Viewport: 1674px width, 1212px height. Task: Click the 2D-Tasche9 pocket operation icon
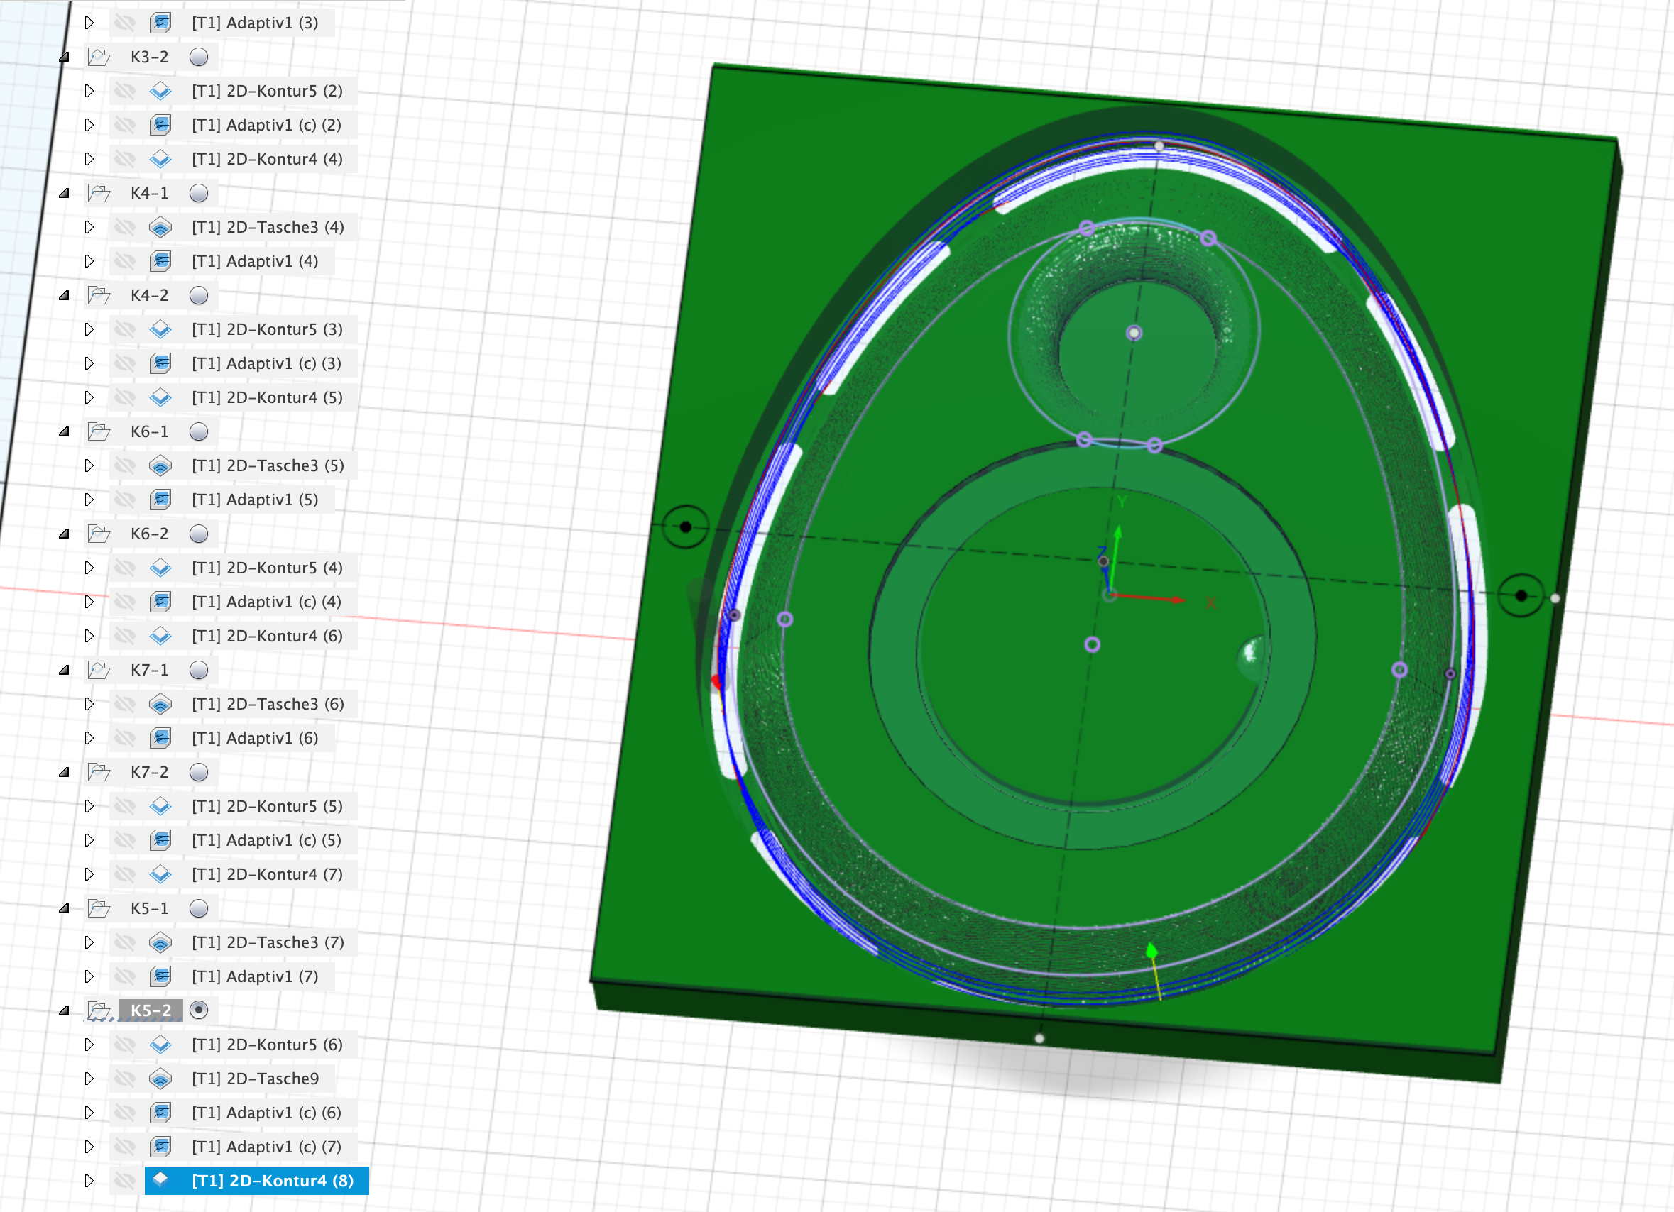tap(161, 1079)
